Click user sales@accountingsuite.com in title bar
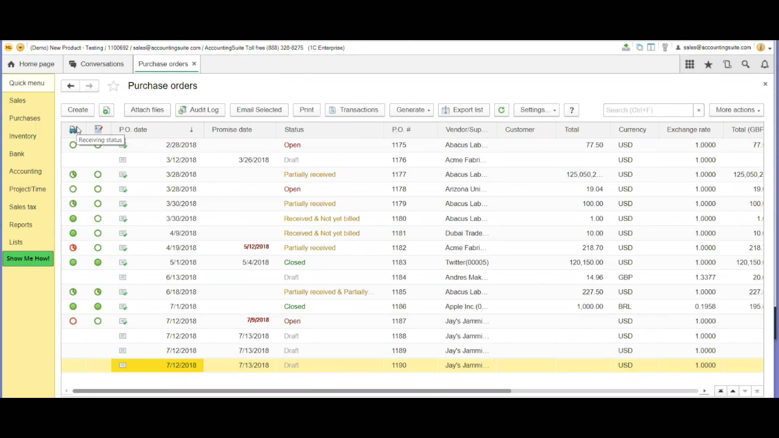 713,47
